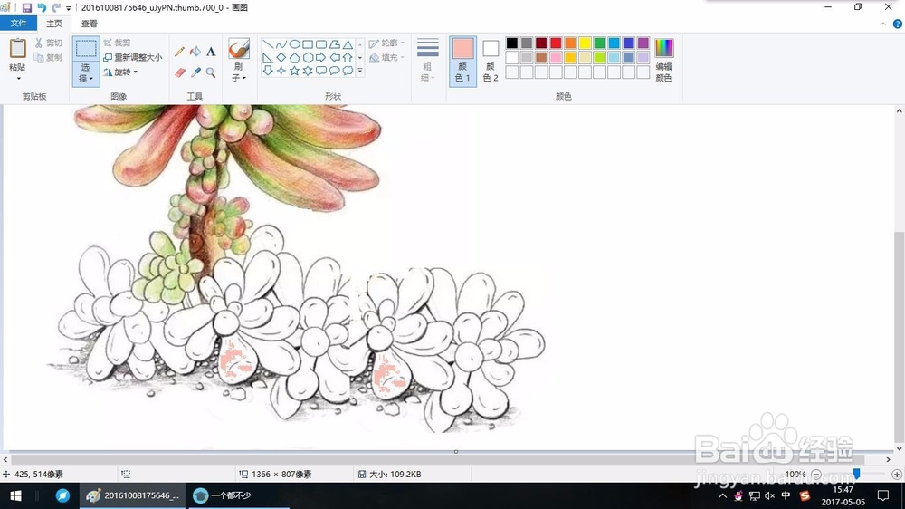This screenshot has width=905, height=509.
Task: Open the Size (粗细) line thickness dropdown
Action: tap(428, 60)
